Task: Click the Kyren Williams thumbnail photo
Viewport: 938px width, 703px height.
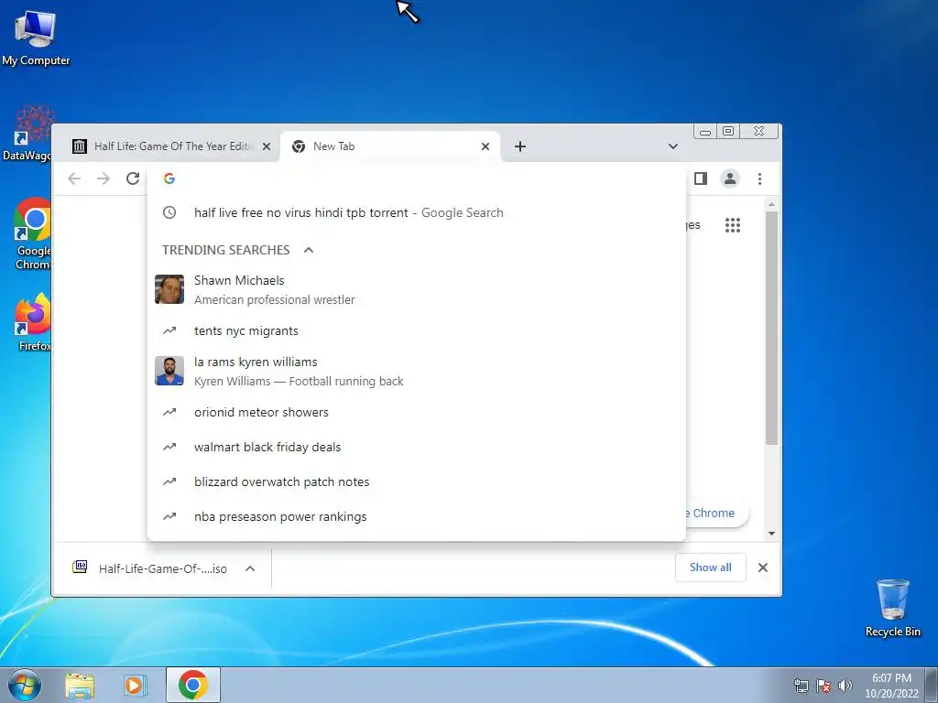Action: tap(169, 371)
